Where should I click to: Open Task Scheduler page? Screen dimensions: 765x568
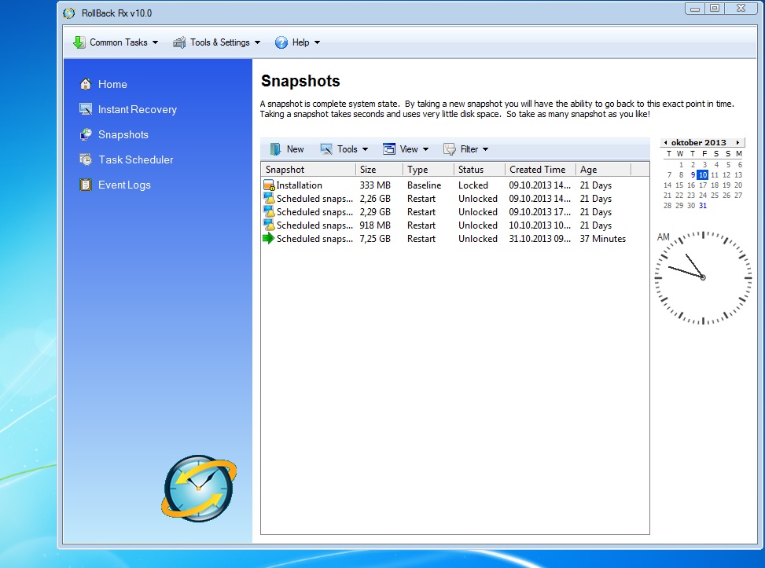(x=136, y=159)
